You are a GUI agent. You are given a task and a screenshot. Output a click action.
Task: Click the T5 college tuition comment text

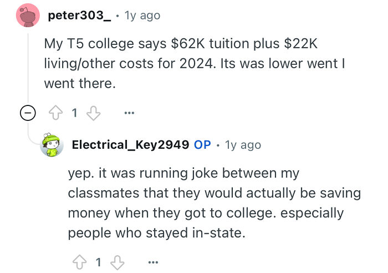[194, 63]
